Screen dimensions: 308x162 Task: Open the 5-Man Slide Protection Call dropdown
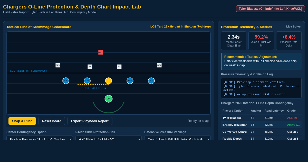pyautogui.click(x=109, y=138)
